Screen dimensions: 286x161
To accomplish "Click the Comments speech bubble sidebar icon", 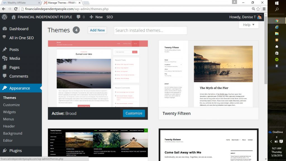I will [x=4, y=76].
